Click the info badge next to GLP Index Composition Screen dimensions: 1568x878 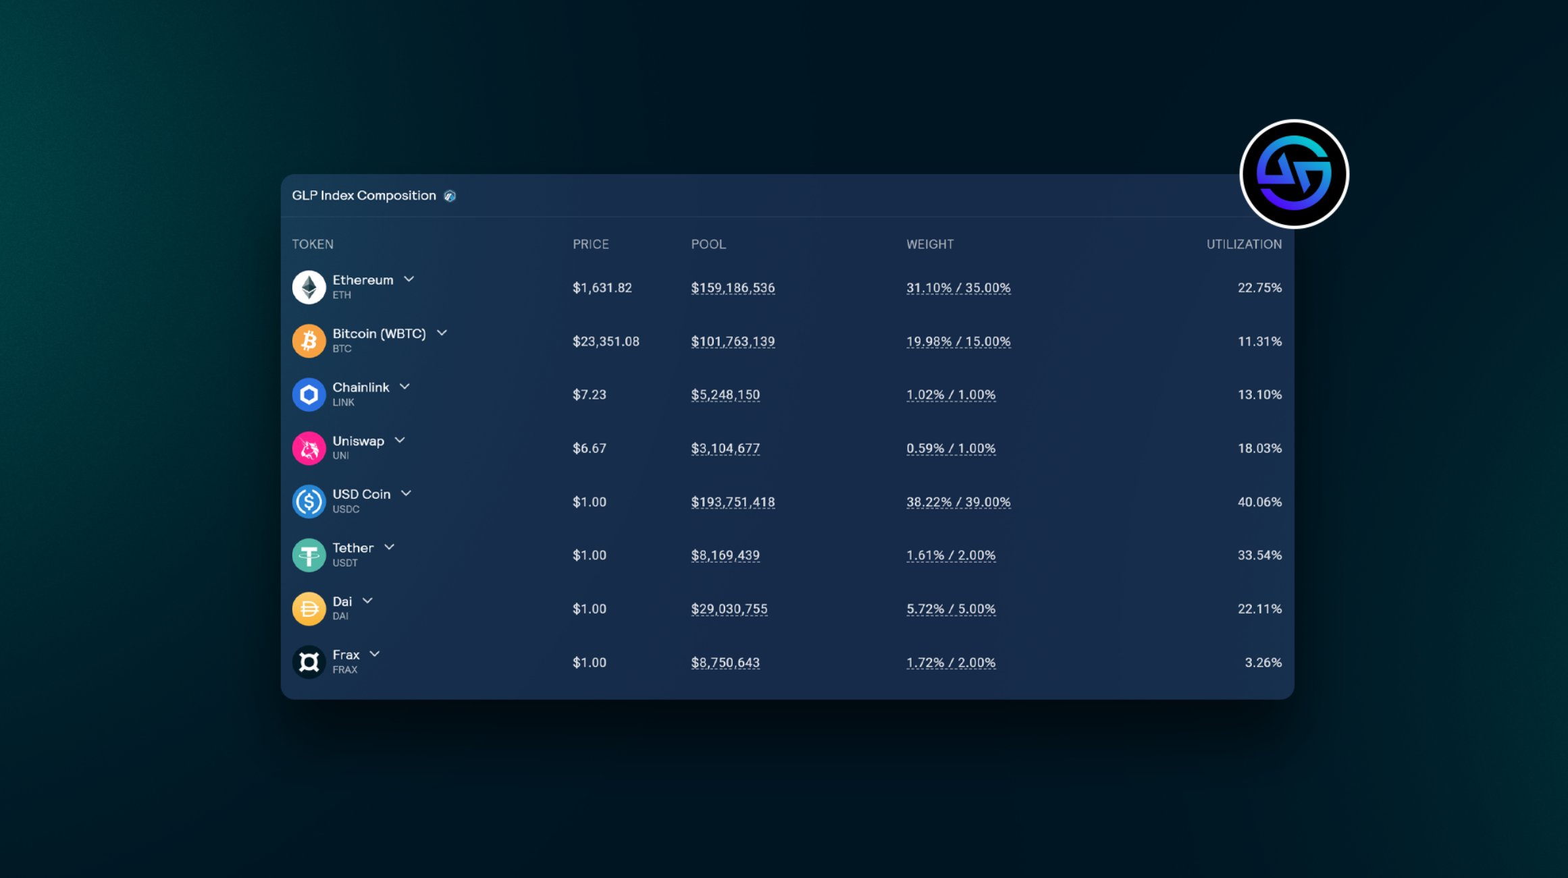click(451, 196)
